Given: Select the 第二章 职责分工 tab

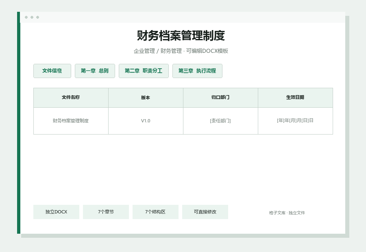Looking at the screenshot, I should 144,71.
